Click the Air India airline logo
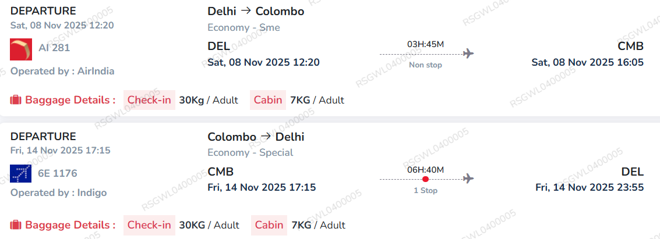This screenshot has height=239, width=660. [x=21, y=49]
